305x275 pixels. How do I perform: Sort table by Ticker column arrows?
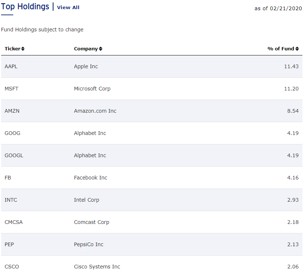point(23,49)
